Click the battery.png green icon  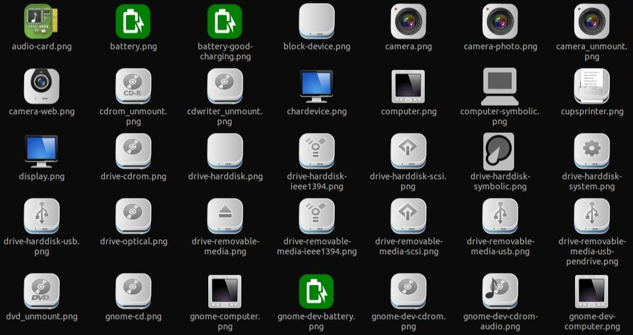[133, 21]
